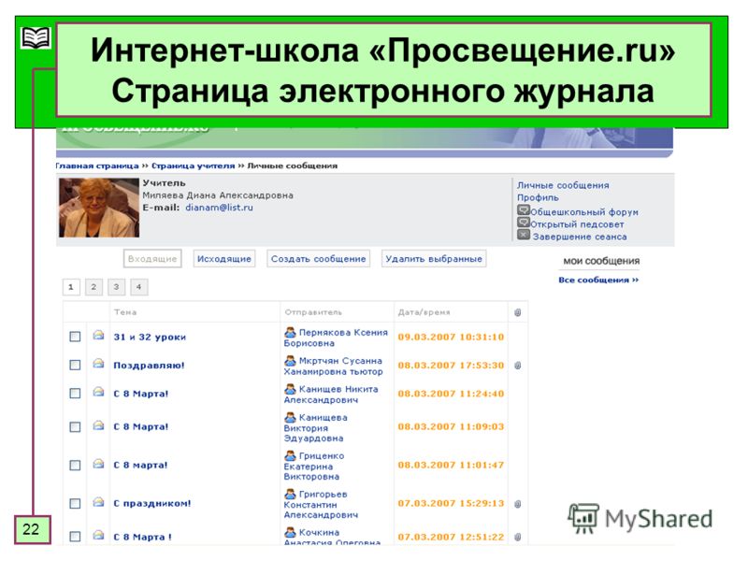Switch to Входящие tab
The image size is (748, 561).
click(x=152, y=259)
